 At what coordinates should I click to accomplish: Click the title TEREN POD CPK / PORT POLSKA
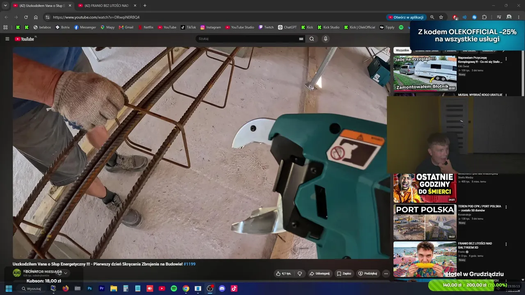[479, 208]
